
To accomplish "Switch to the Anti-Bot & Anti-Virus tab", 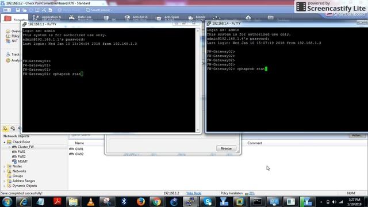I will click(x=137, y=18).
